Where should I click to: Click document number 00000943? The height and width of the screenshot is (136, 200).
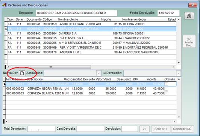(34, 33)
